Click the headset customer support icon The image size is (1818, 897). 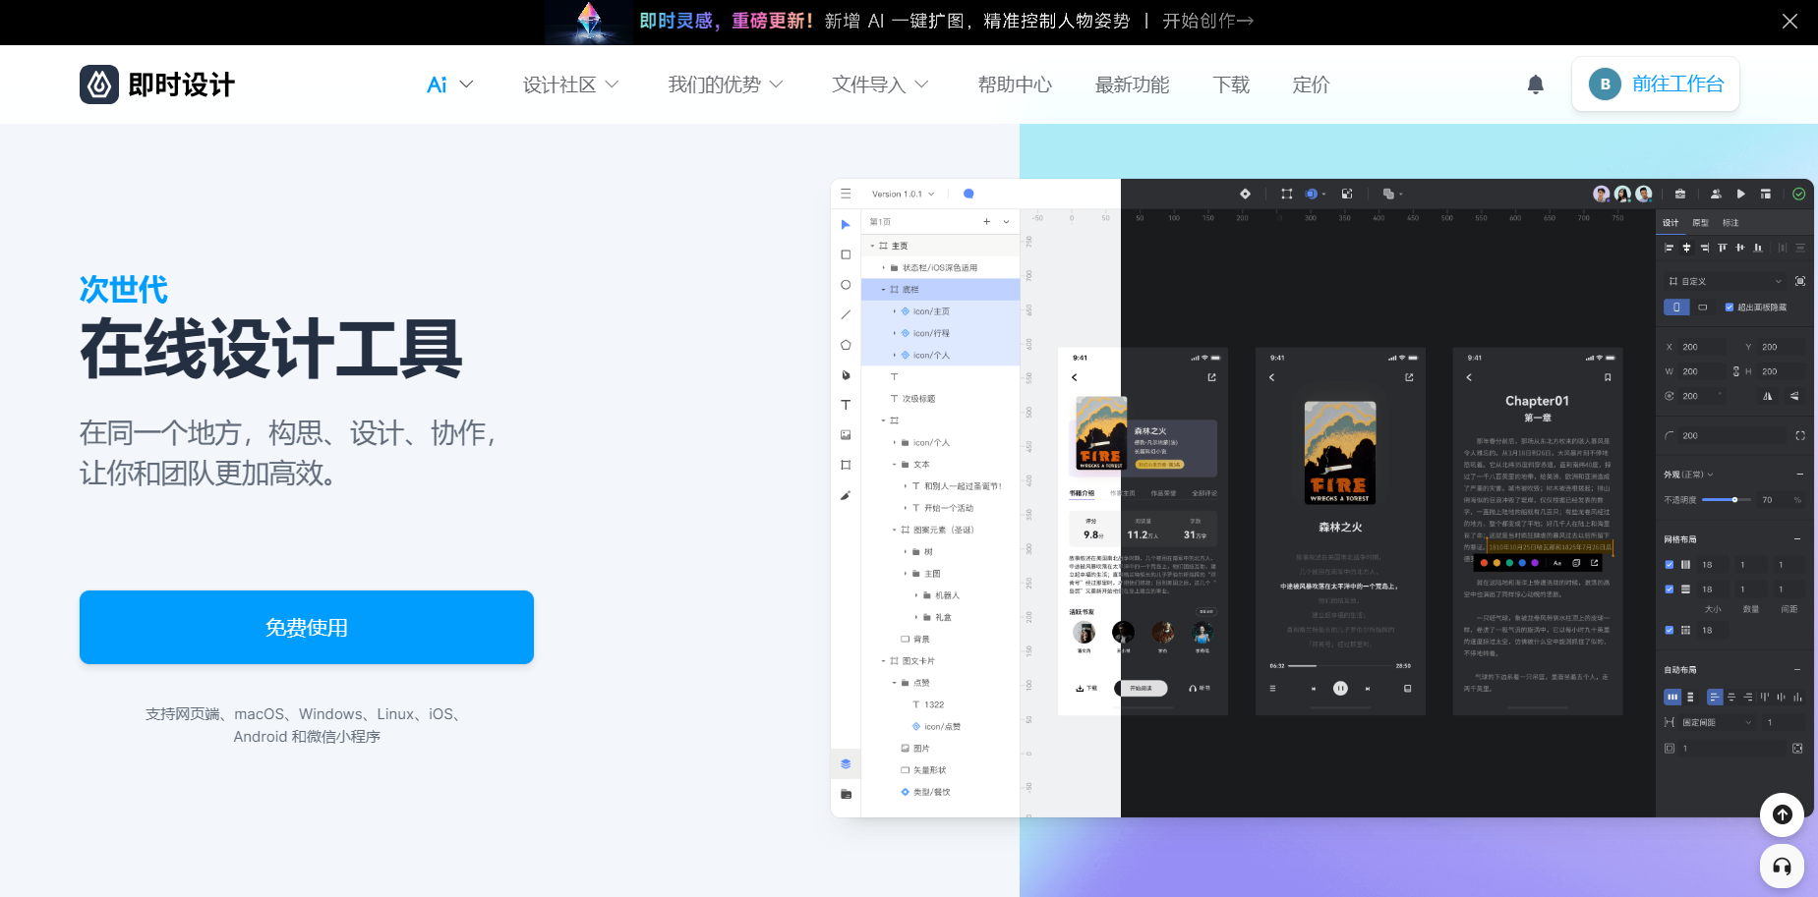click(1781, 866)
